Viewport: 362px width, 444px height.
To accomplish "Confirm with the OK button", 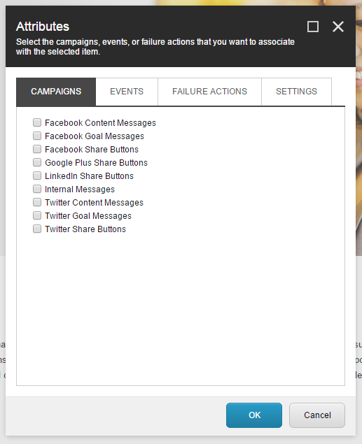I will pos(254,415).
